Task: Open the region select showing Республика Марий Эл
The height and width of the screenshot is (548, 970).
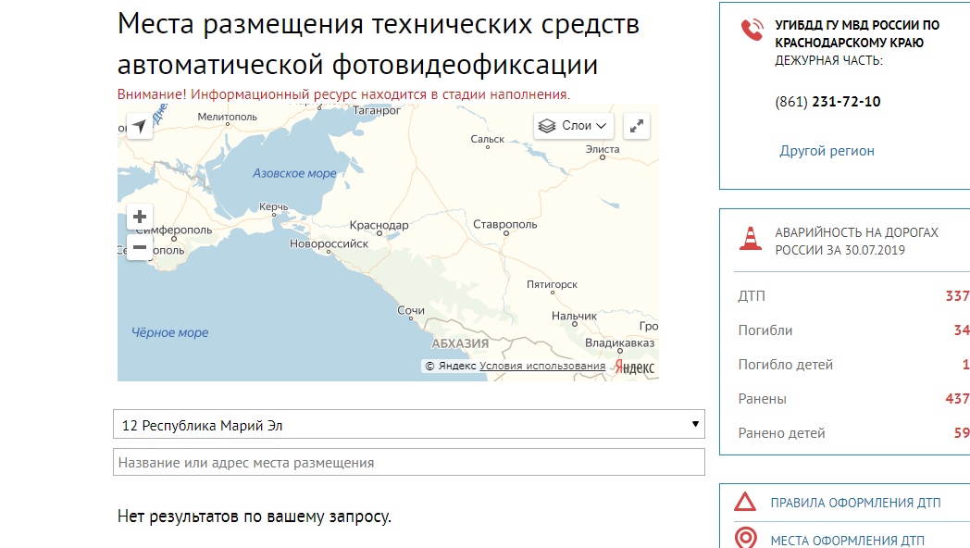Action: [x=407, y=425]
